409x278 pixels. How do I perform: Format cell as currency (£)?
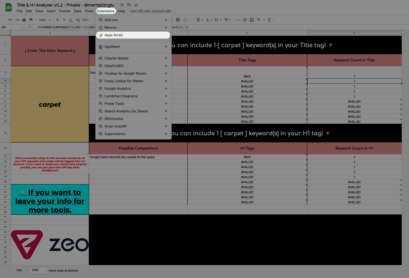(58, 20)
